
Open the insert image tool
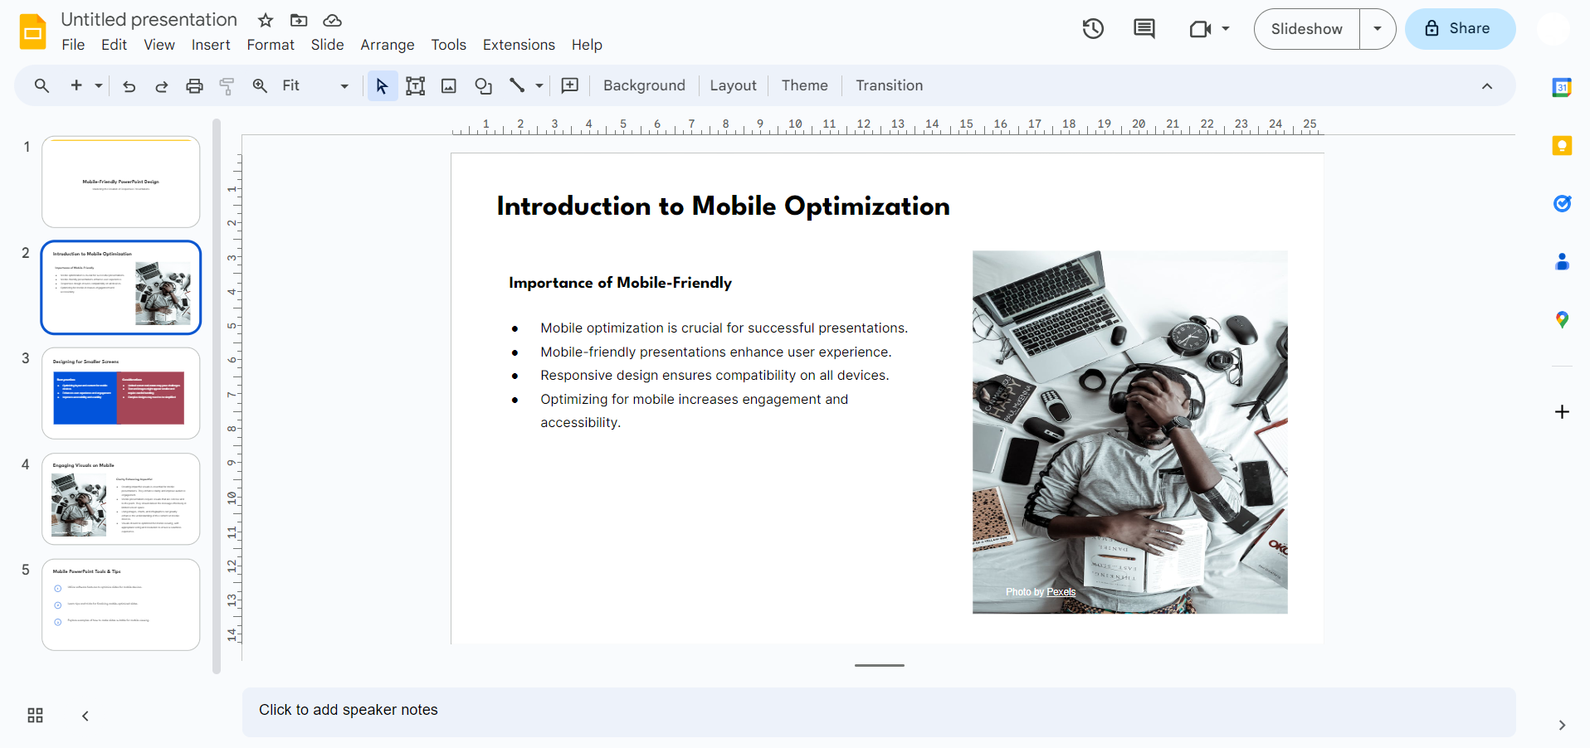click(448, 85)
